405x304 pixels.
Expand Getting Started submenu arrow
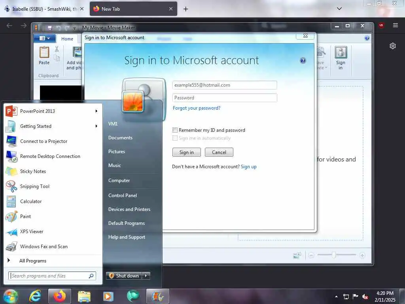pyautogui.click(x=97, y=126)
